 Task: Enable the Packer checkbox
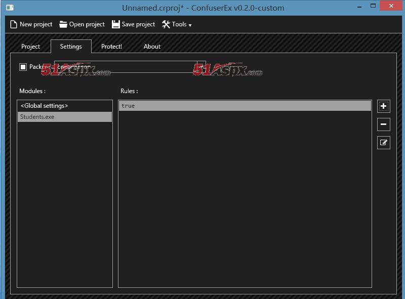[x=23, y=67]
